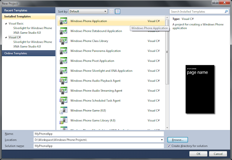Click the Solution name input field
The height and width of the screenshot is (160, 232).
tap(99, 146)
